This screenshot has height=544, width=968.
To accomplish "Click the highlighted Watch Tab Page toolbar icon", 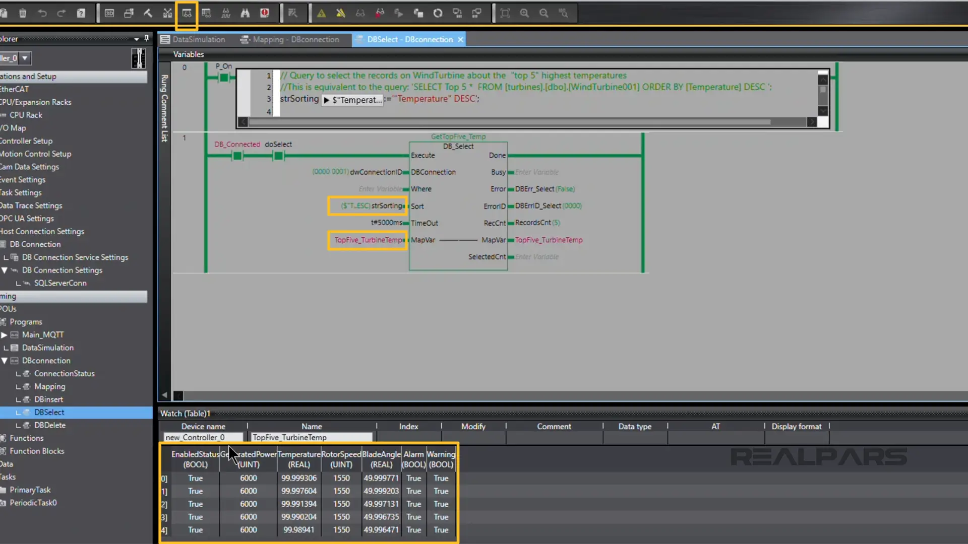I will point(187,14).
